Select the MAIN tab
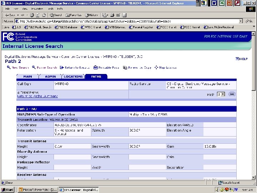257x193 pixels. point(27,76)
